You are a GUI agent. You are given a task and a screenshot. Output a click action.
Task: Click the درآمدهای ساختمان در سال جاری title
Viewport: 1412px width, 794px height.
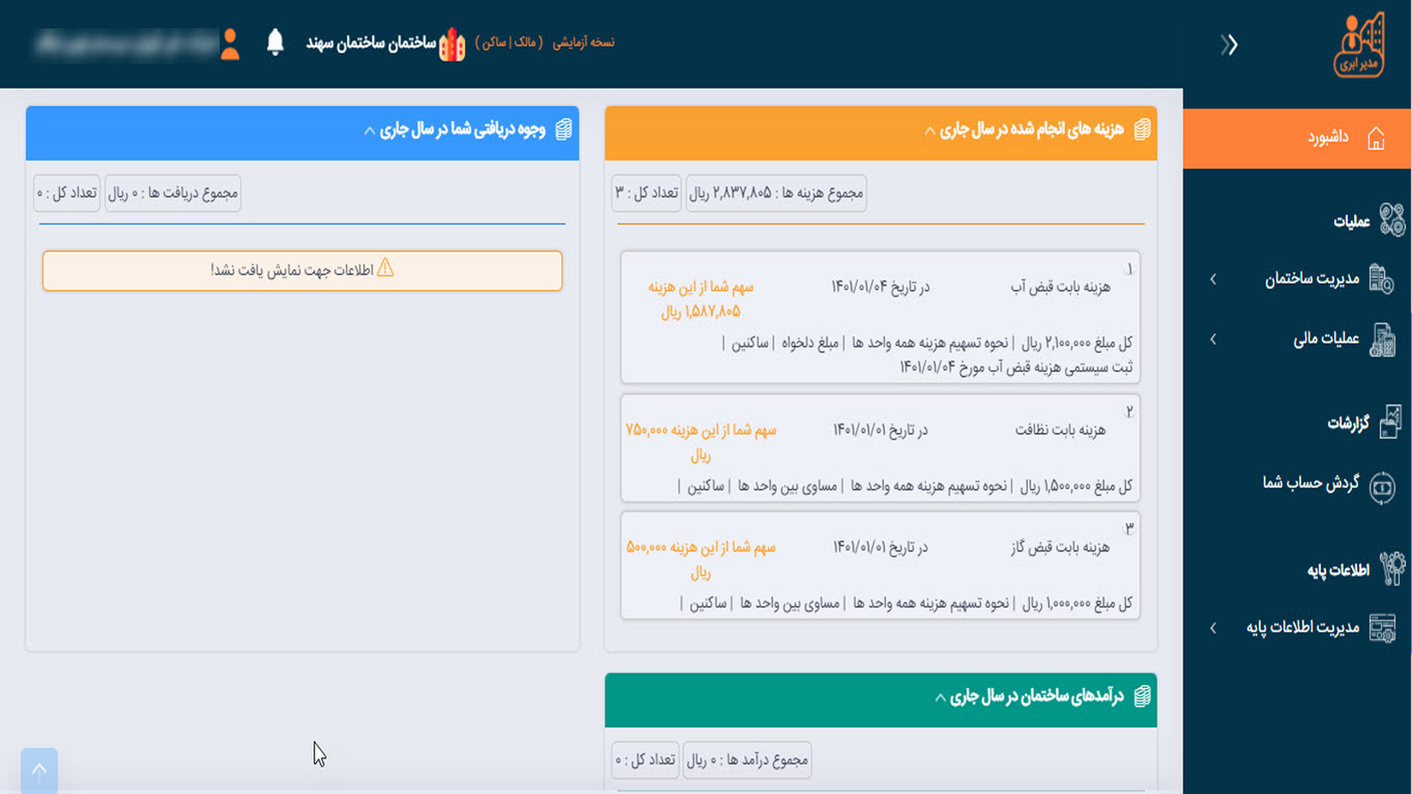click(1037, 696)
